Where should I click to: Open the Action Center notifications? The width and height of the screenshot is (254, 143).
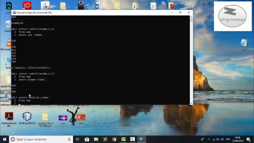248,139
